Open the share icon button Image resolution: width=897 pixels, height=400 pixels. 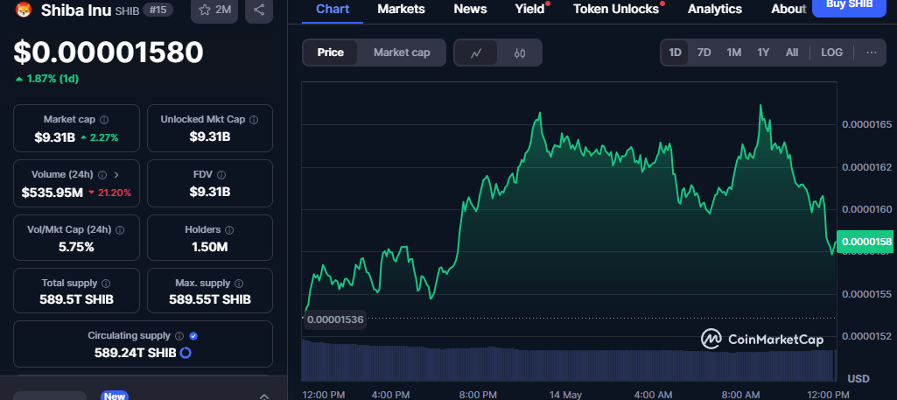tap(258, 10)
